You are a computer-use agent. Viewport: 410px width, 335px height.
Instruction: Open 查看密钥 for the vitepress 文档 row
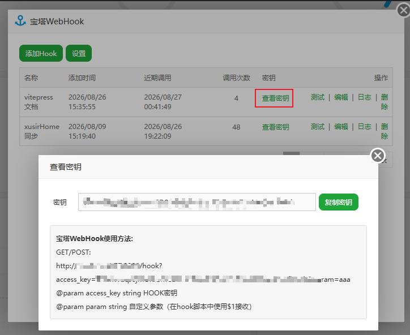click(x=275, y=98)
